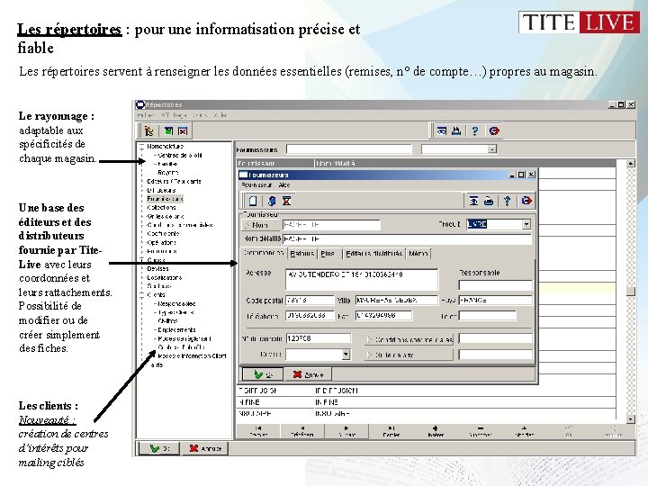
Task: Open help via the question mark in the Répertoires toolbar
Action: point(475,131)
